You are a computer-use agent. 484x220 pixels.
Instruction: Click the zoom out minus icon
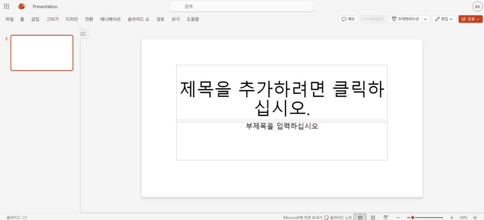(x=398, y=217)
